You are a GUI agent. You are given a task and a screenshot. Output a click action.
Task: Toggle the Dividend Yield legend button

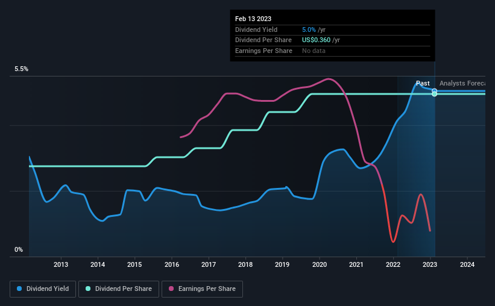(x=43, y=289)
